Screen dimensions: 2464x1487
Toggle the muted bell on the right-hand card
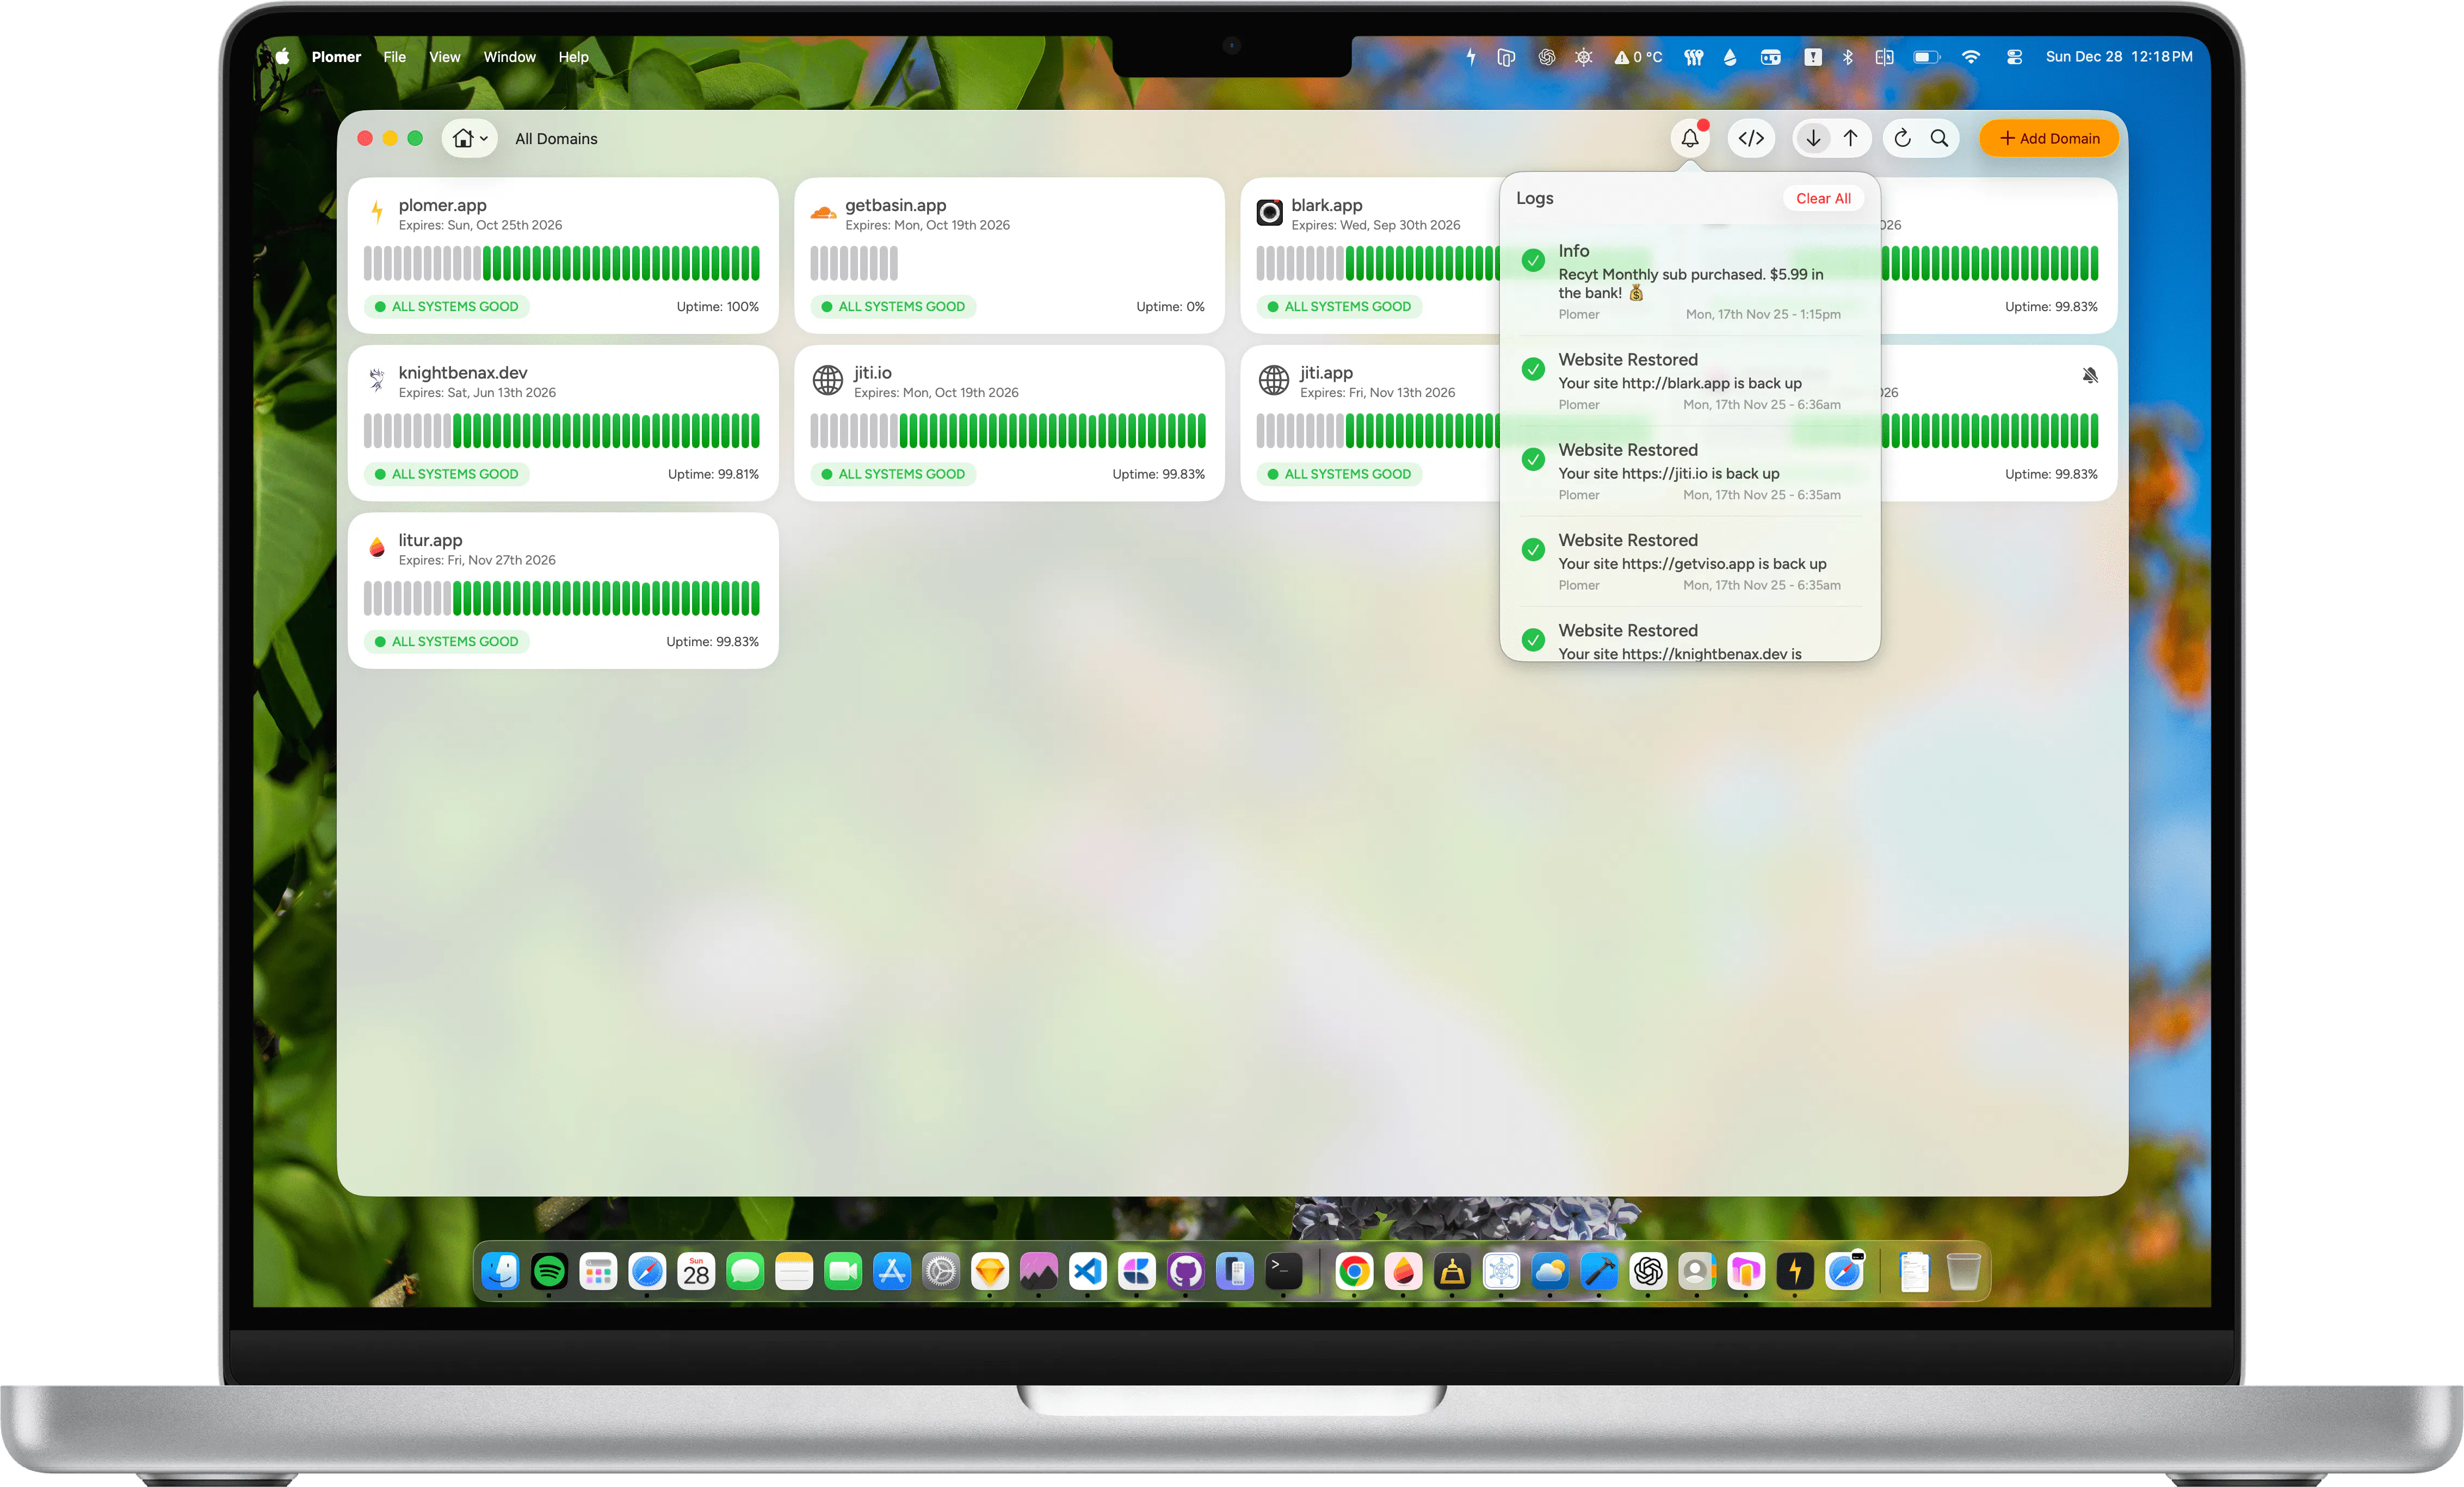pos(2090,375)
